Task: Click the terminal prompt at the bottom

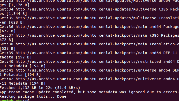Action: (x=15, y=100)
